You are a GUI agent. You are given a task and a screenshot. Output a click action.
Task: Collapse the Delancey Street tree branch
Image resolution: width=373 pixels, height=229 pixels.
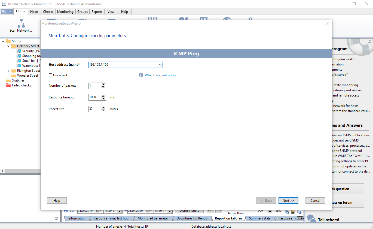click(x=8, y=46)
